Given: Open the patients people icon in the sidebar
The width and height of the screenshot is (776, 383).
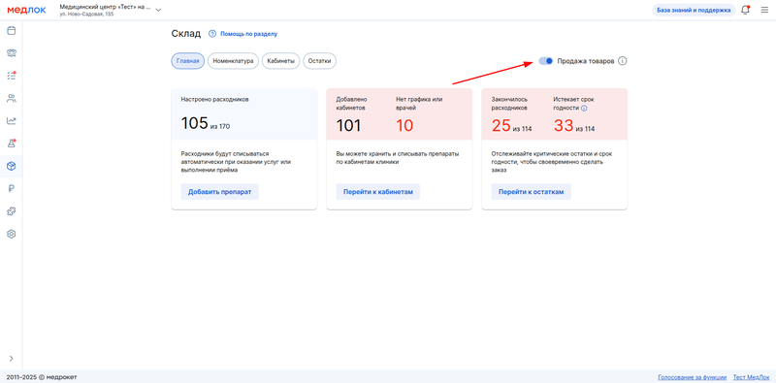Looking at the screenshot, I should (11, 98).
